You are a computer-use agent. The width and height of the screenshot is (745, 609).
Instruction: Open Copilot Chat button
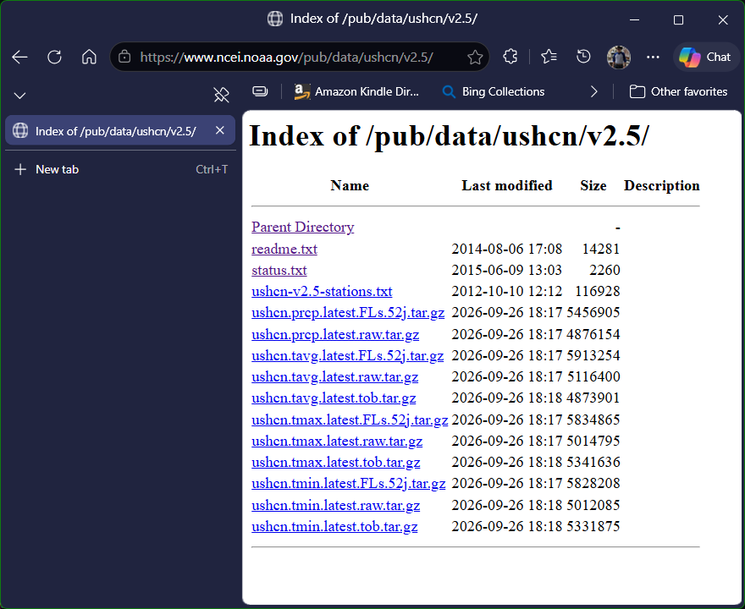click(x=705, y=57)
